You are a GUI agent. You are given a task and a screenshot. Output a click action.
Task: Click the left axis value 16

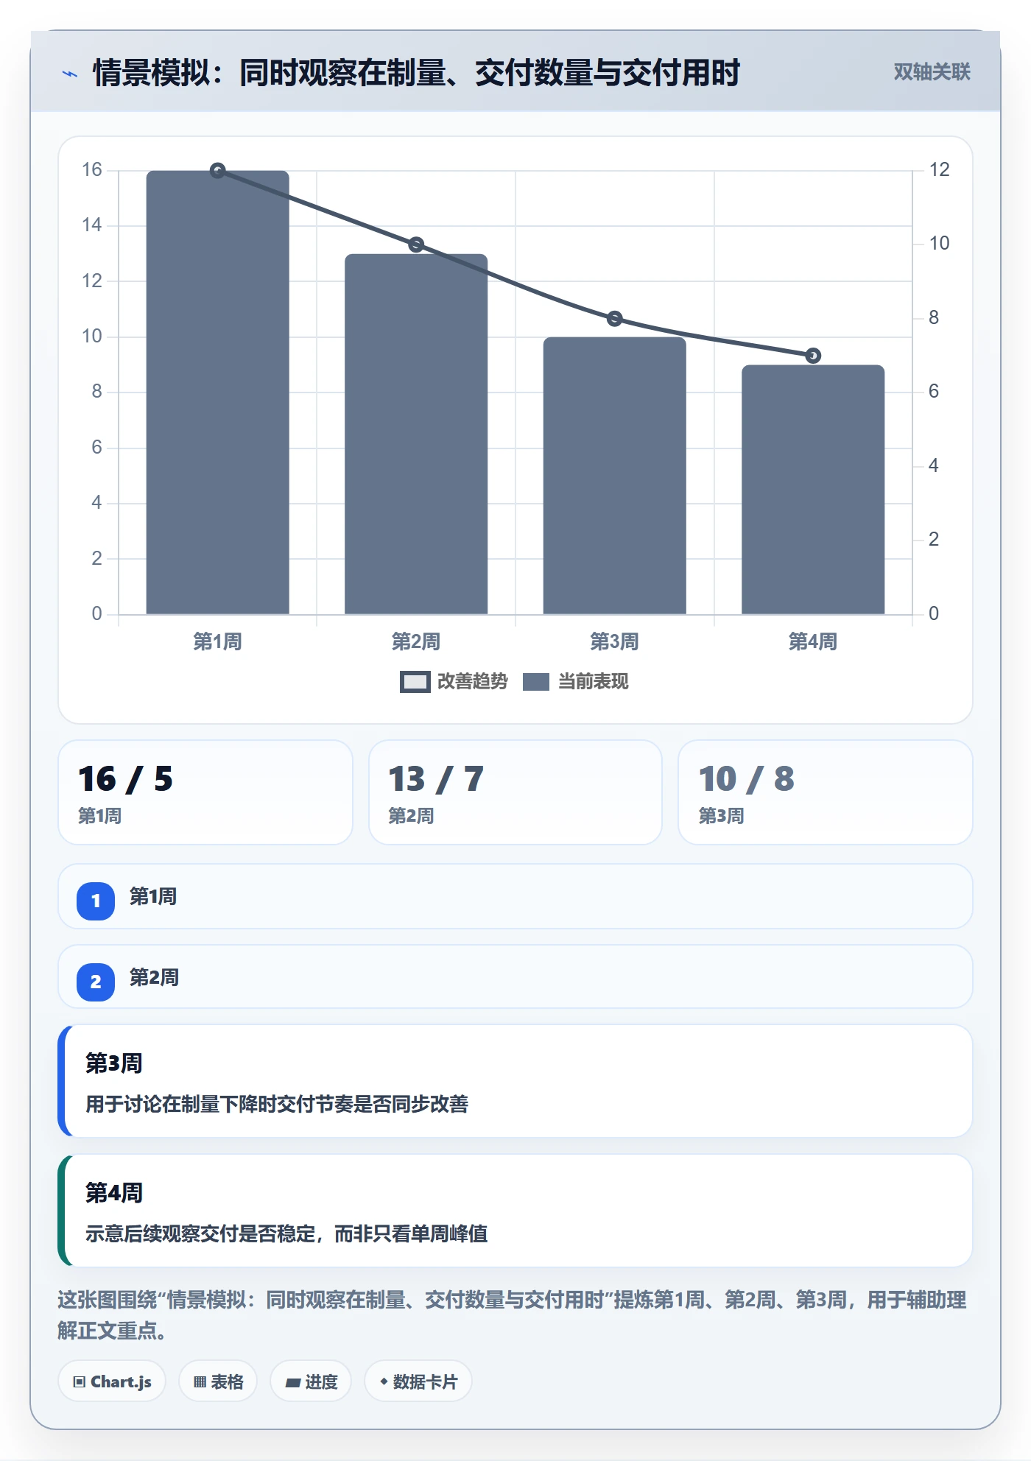pos(92,170)
